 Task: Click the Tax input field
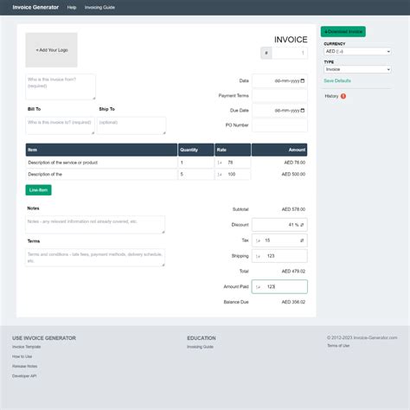coord(279,240)
